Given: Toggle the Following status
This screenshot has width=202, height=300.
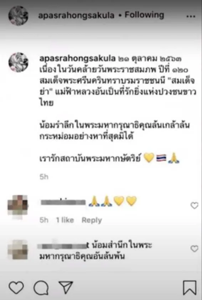Looking at the screenshot, I should pos(144,15).
